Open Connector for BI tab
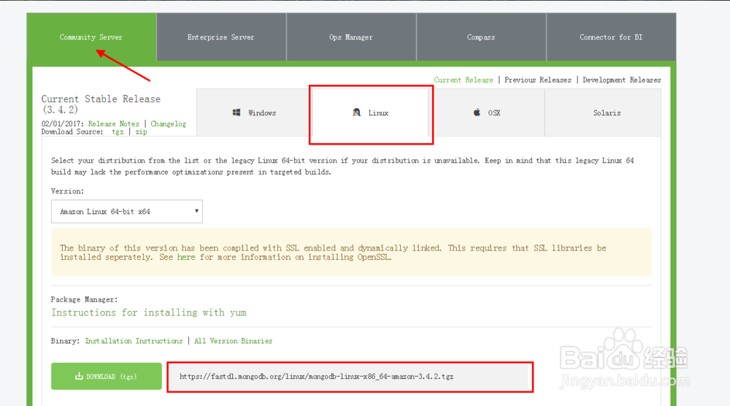 611,37
